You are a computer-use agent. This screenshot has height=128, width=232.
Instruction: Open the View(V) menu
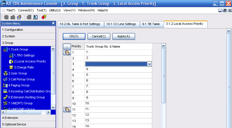coord(69,10)
